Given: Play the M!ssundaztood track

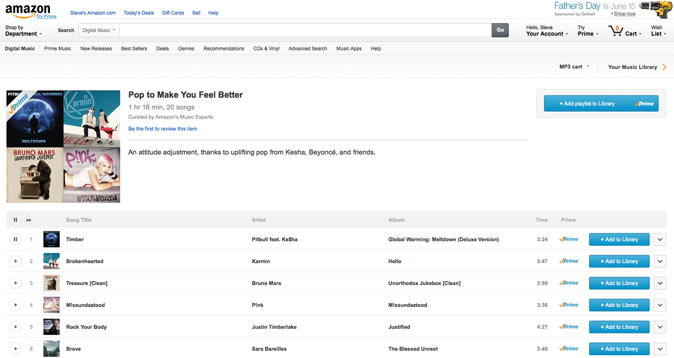Looking at the screenshot, I should [x=15, y=305].
